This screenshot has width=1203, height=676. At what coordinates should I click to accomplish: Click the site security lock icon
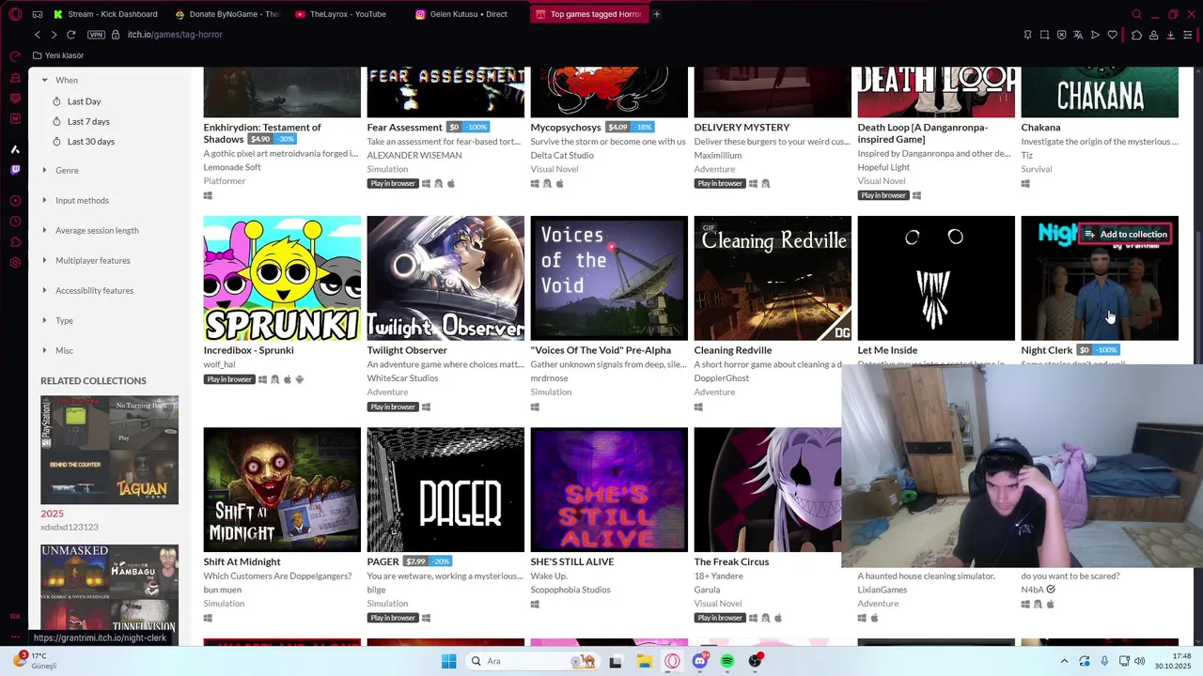pos(116,35)
